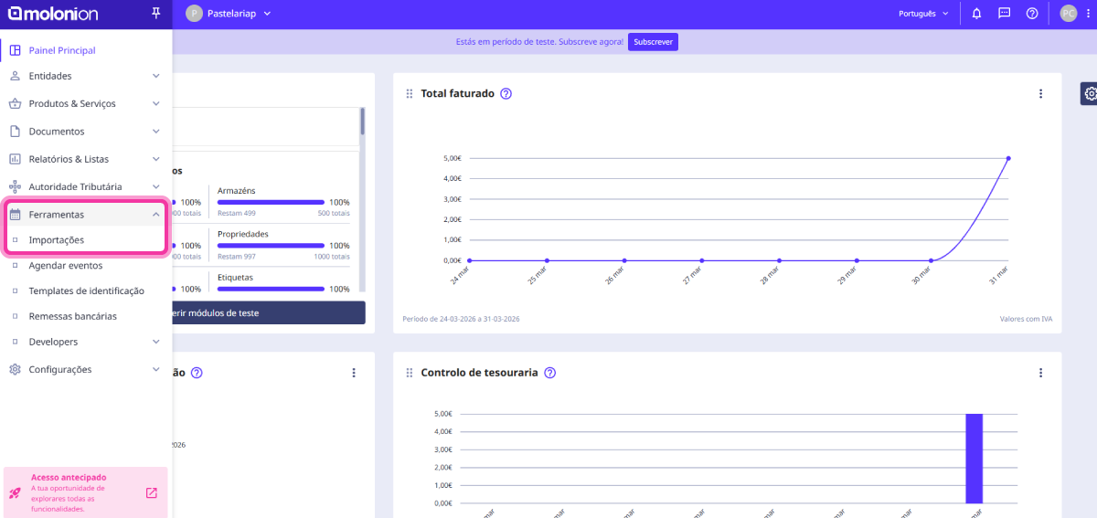Click Total faturado info help icon
The width and height of the screenshot is (1097, 518).
[x=506, y=94]
